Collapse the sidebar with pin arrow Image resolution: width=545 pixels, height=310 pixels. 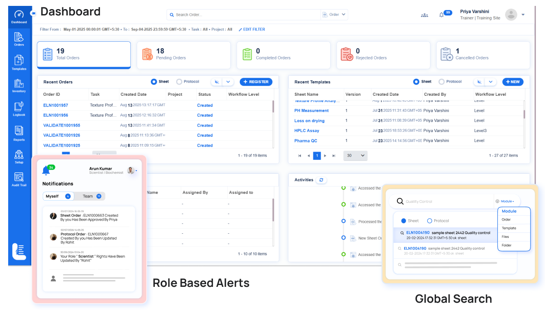[x=33, y=13]
